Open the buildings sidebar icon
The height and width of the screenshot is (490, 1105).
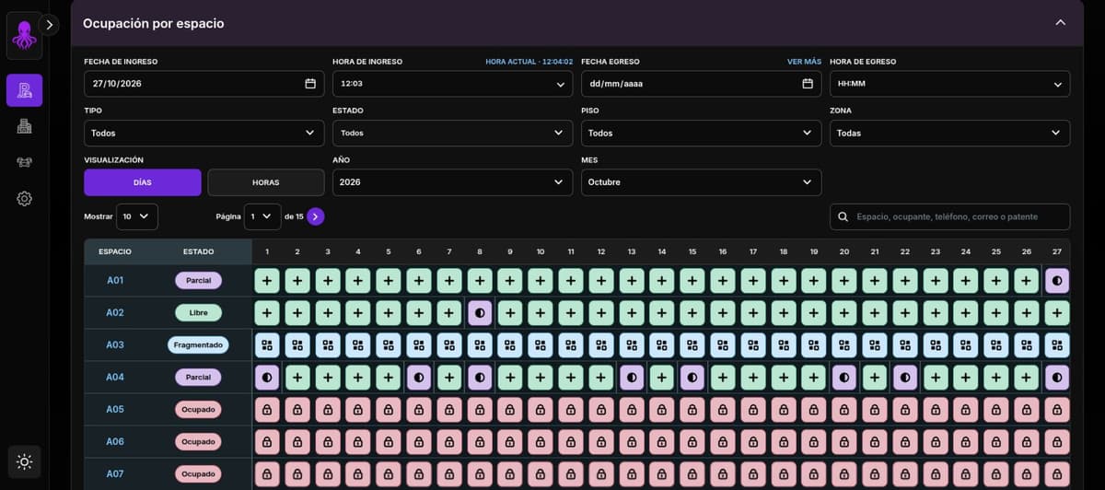click(24, 126)
